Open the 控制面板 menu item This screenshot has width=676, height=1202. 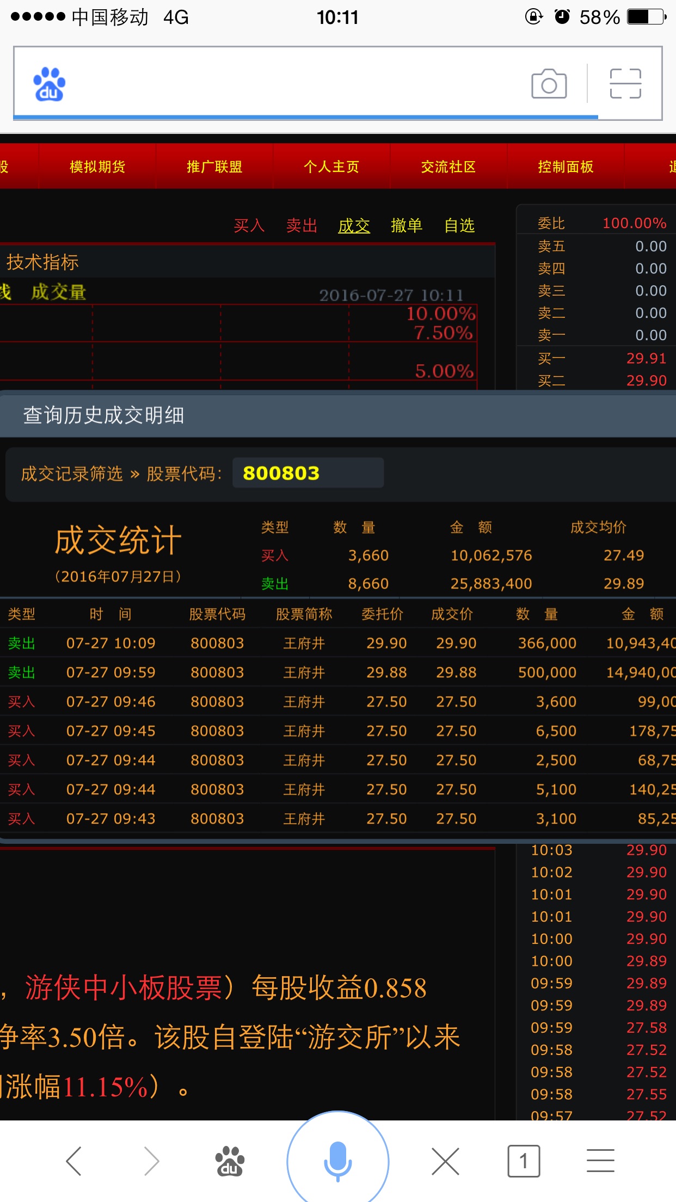566,167
